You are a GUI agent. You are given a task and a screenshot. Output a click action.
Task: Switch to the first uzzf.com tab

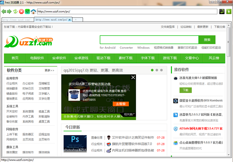(x=18, y=19)
